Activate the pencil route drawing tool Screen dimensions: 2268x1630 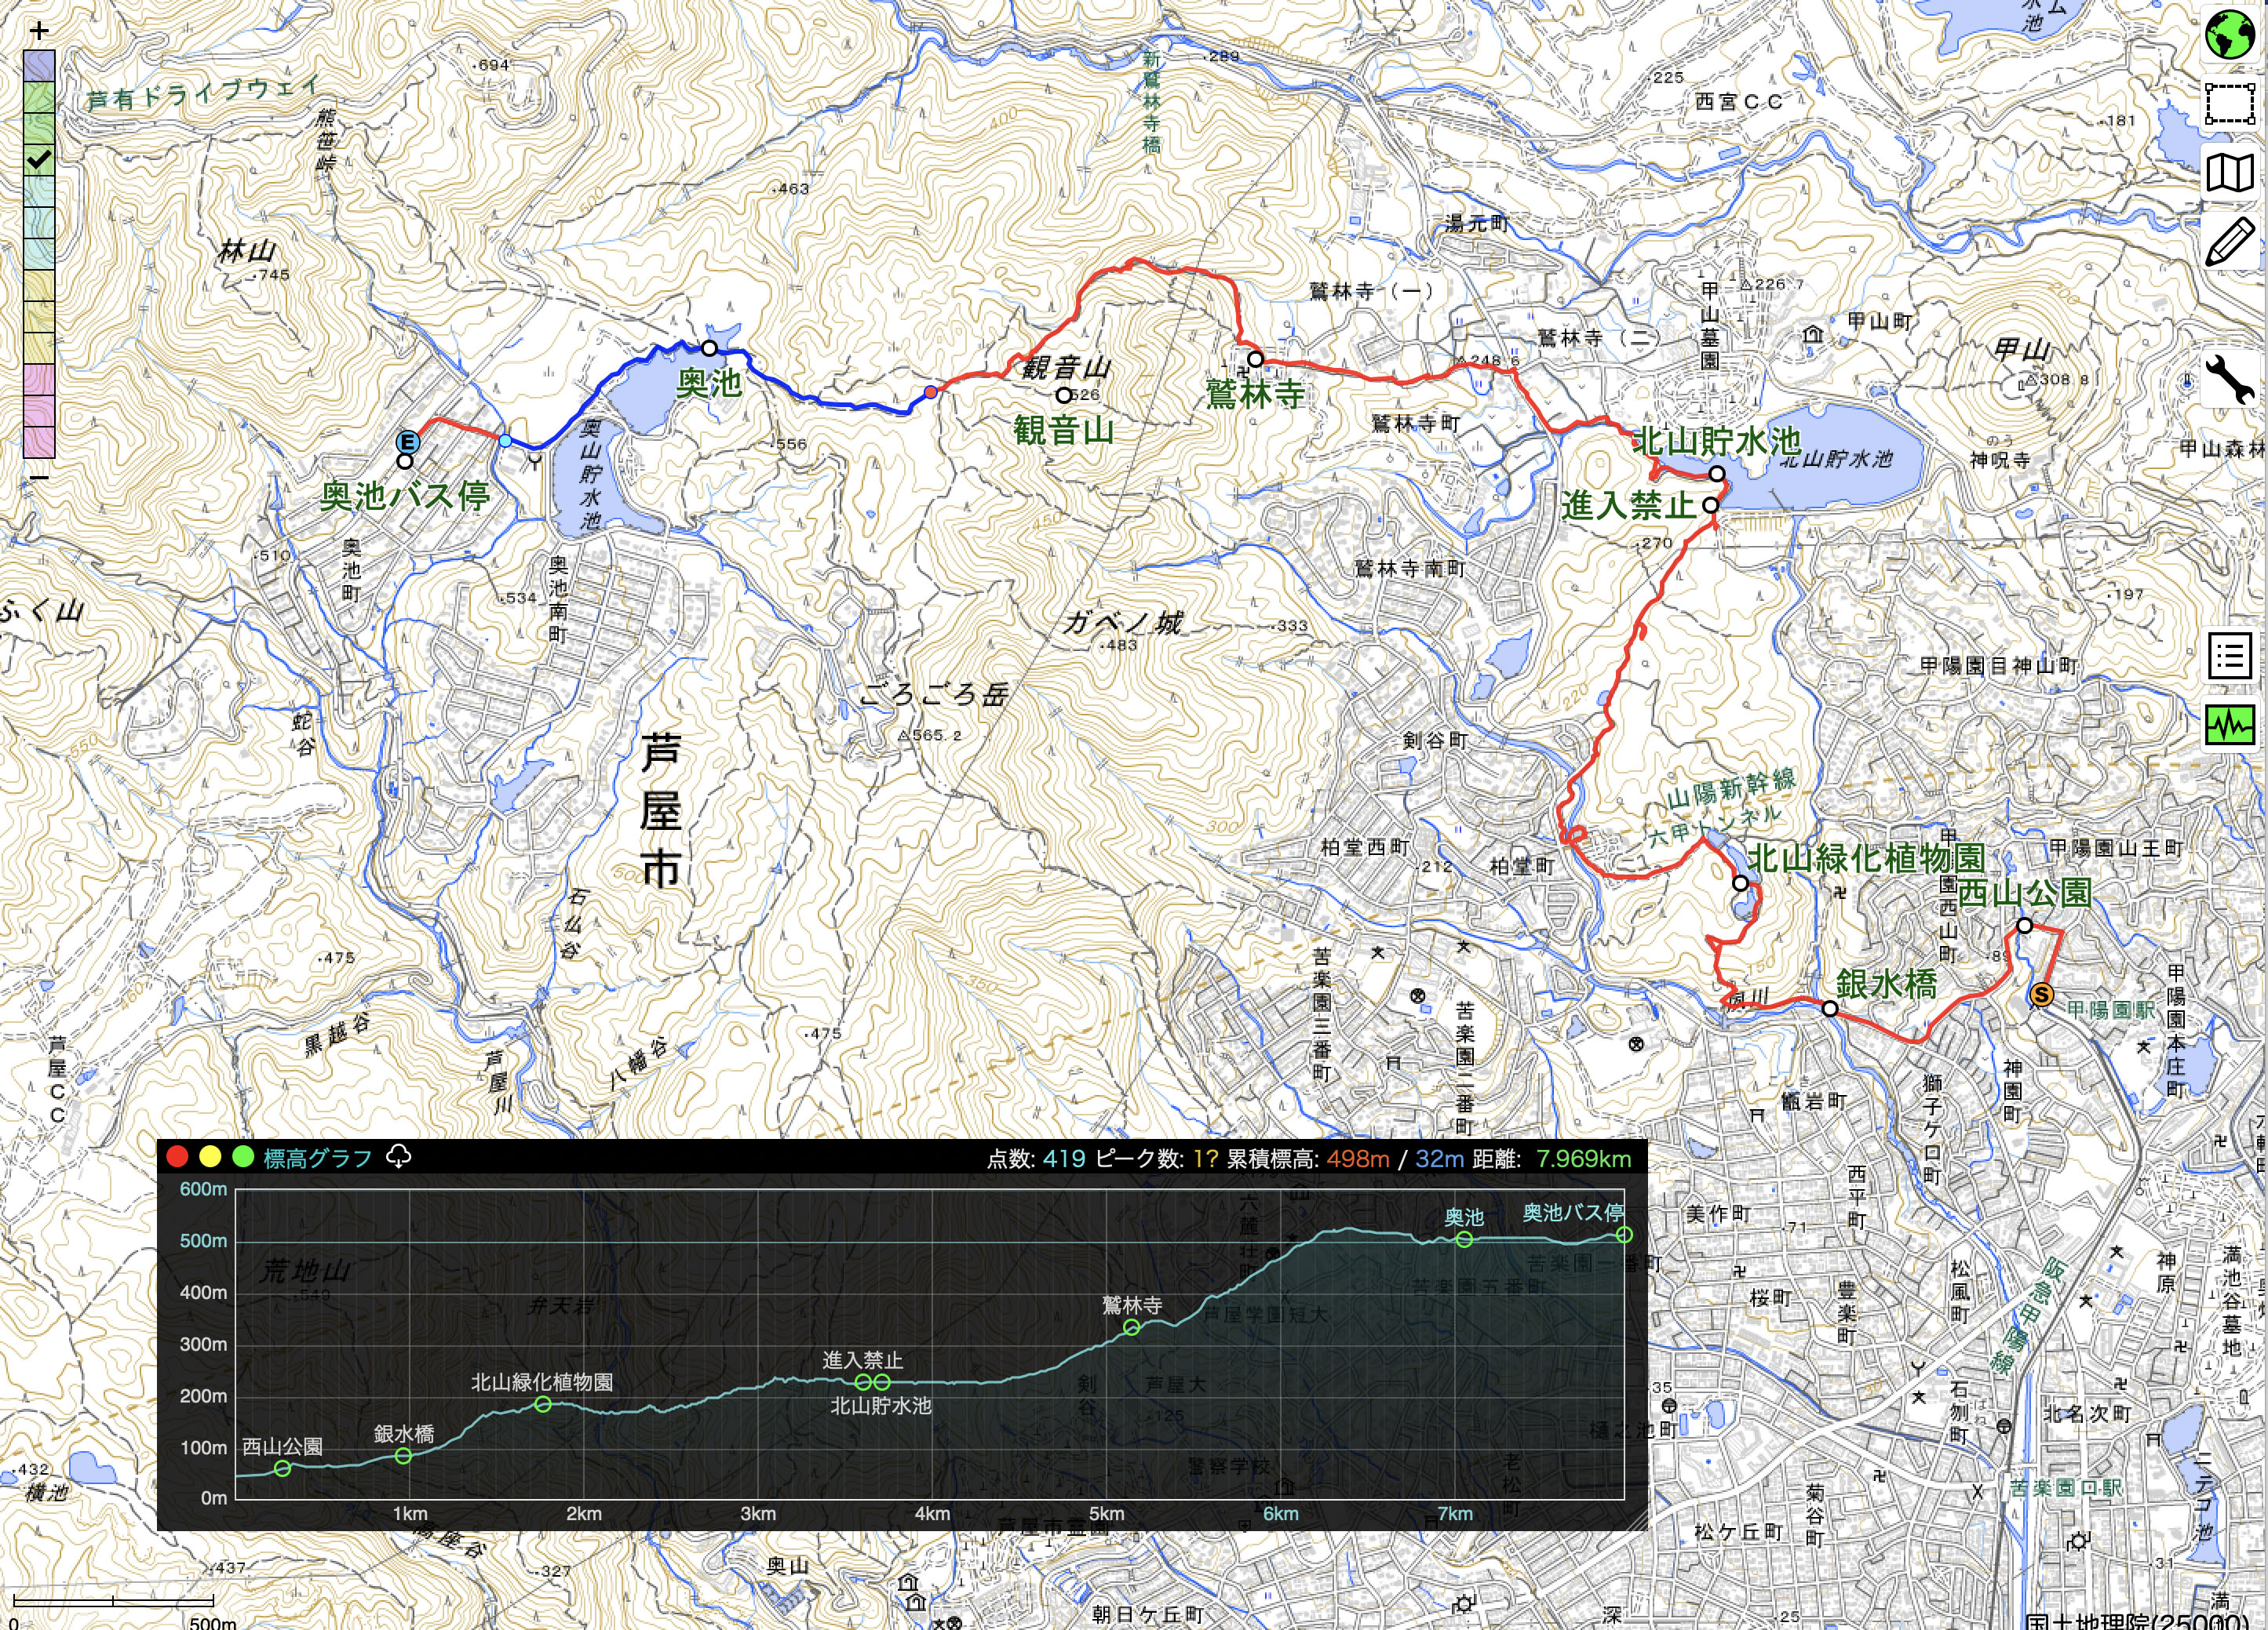pos(2229,242)
